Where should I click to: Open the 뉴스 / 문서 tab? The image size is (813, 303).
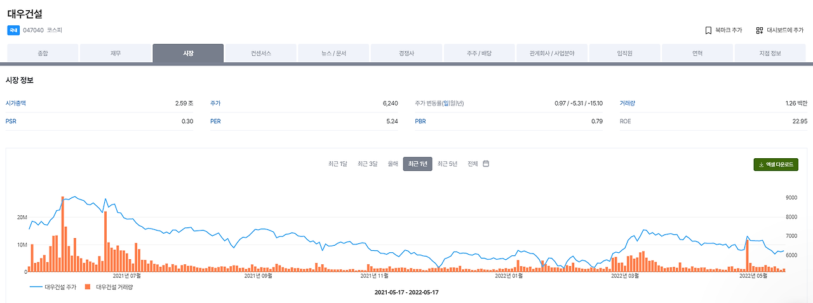333,53
